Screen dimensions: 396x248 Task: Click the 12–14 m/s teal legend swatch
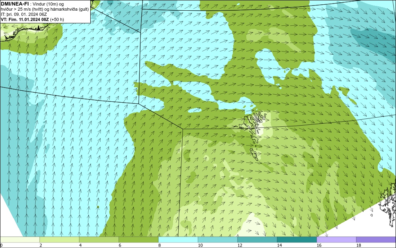click(257, 239)
